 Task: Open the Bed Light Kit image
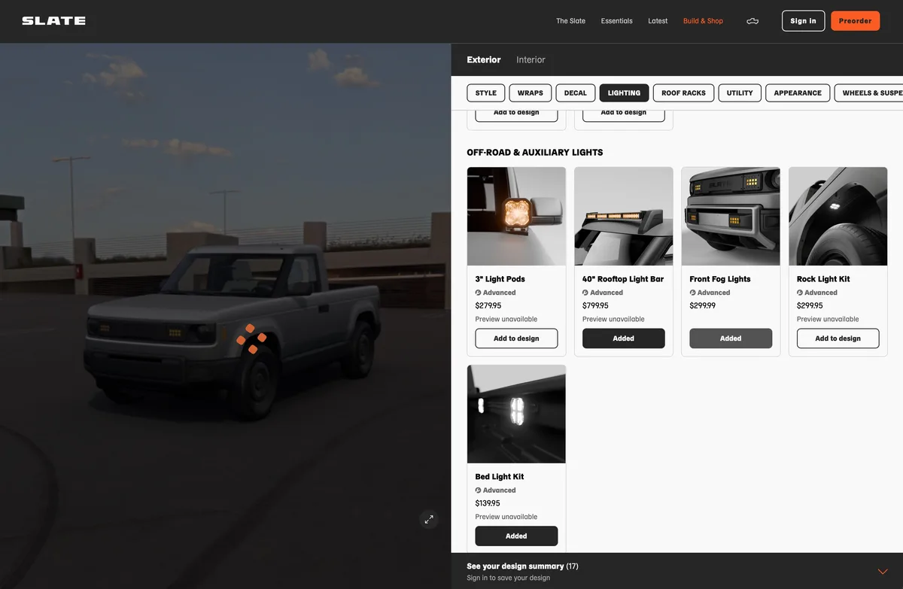tap(516, 414)
